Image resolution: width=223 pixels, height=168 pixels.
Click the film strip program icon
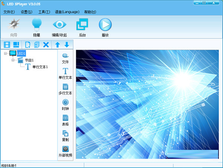pos(7,45)
